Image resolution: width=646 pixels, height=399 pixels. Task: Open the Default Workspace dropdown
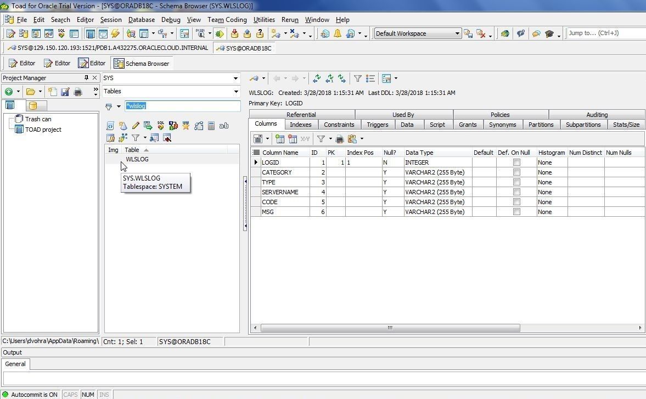tap(457, 34)
